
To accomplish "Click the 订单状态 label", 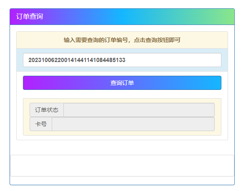I will coord(47,110).
